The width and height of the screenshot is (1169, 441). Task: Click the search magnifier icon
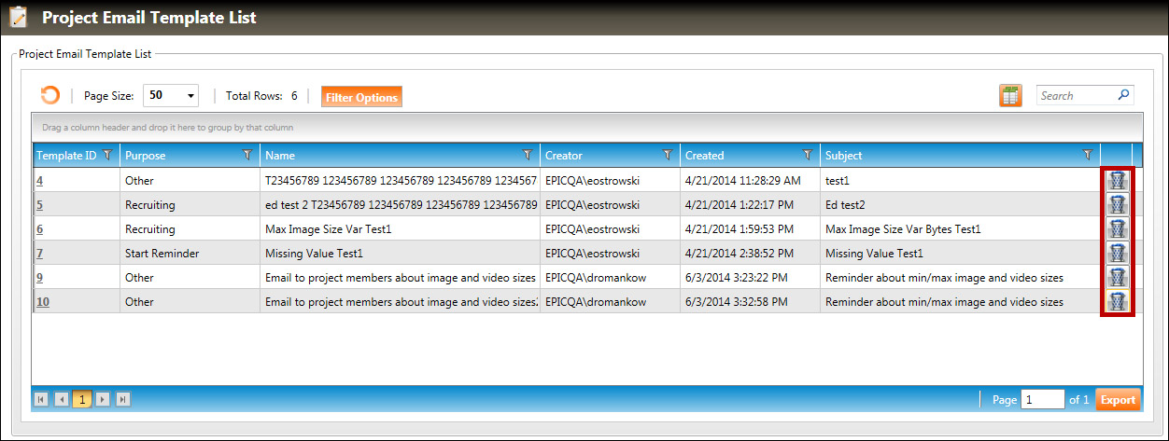pyautogui.click(x=1124, y=94)
